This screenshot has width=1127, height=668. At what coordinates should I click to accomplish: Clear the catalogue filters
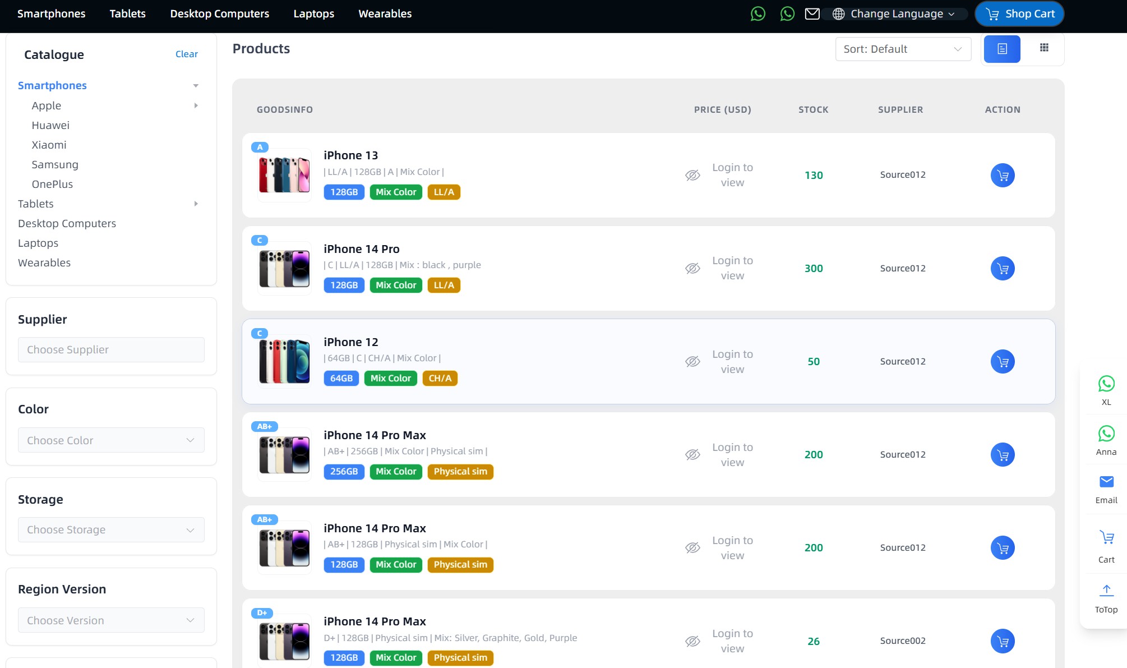(187, 54)
